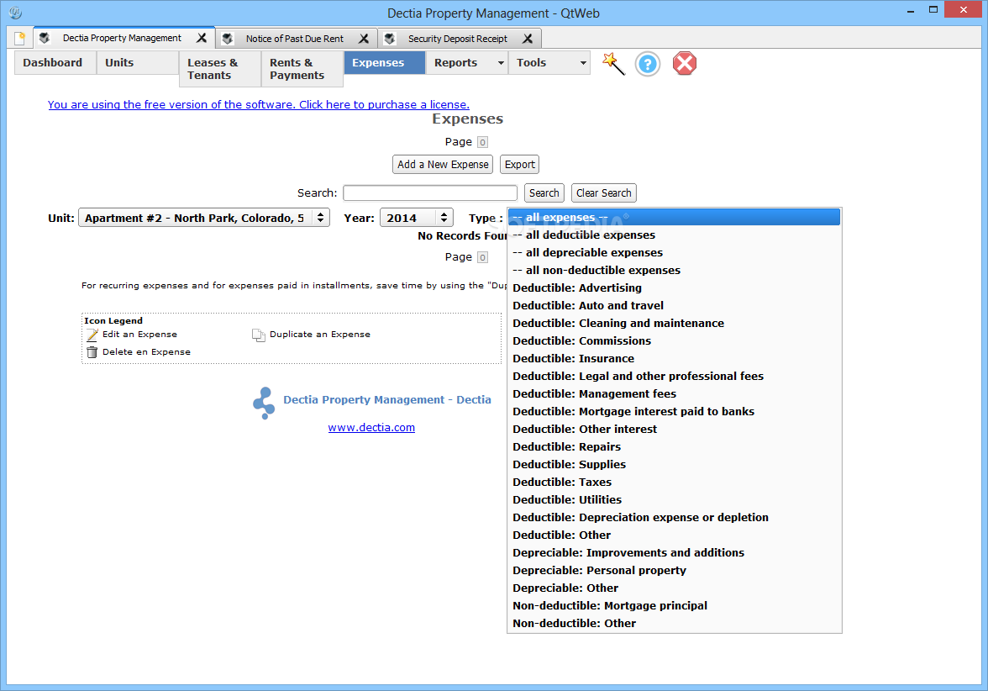This screenshot has width=988, height=691.
Task: Choose 'Deductible: Auto and travel' from list
Action: click(x=674, y=305)
